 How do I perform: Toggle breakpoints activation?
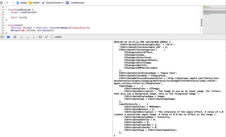pos(8,37)
